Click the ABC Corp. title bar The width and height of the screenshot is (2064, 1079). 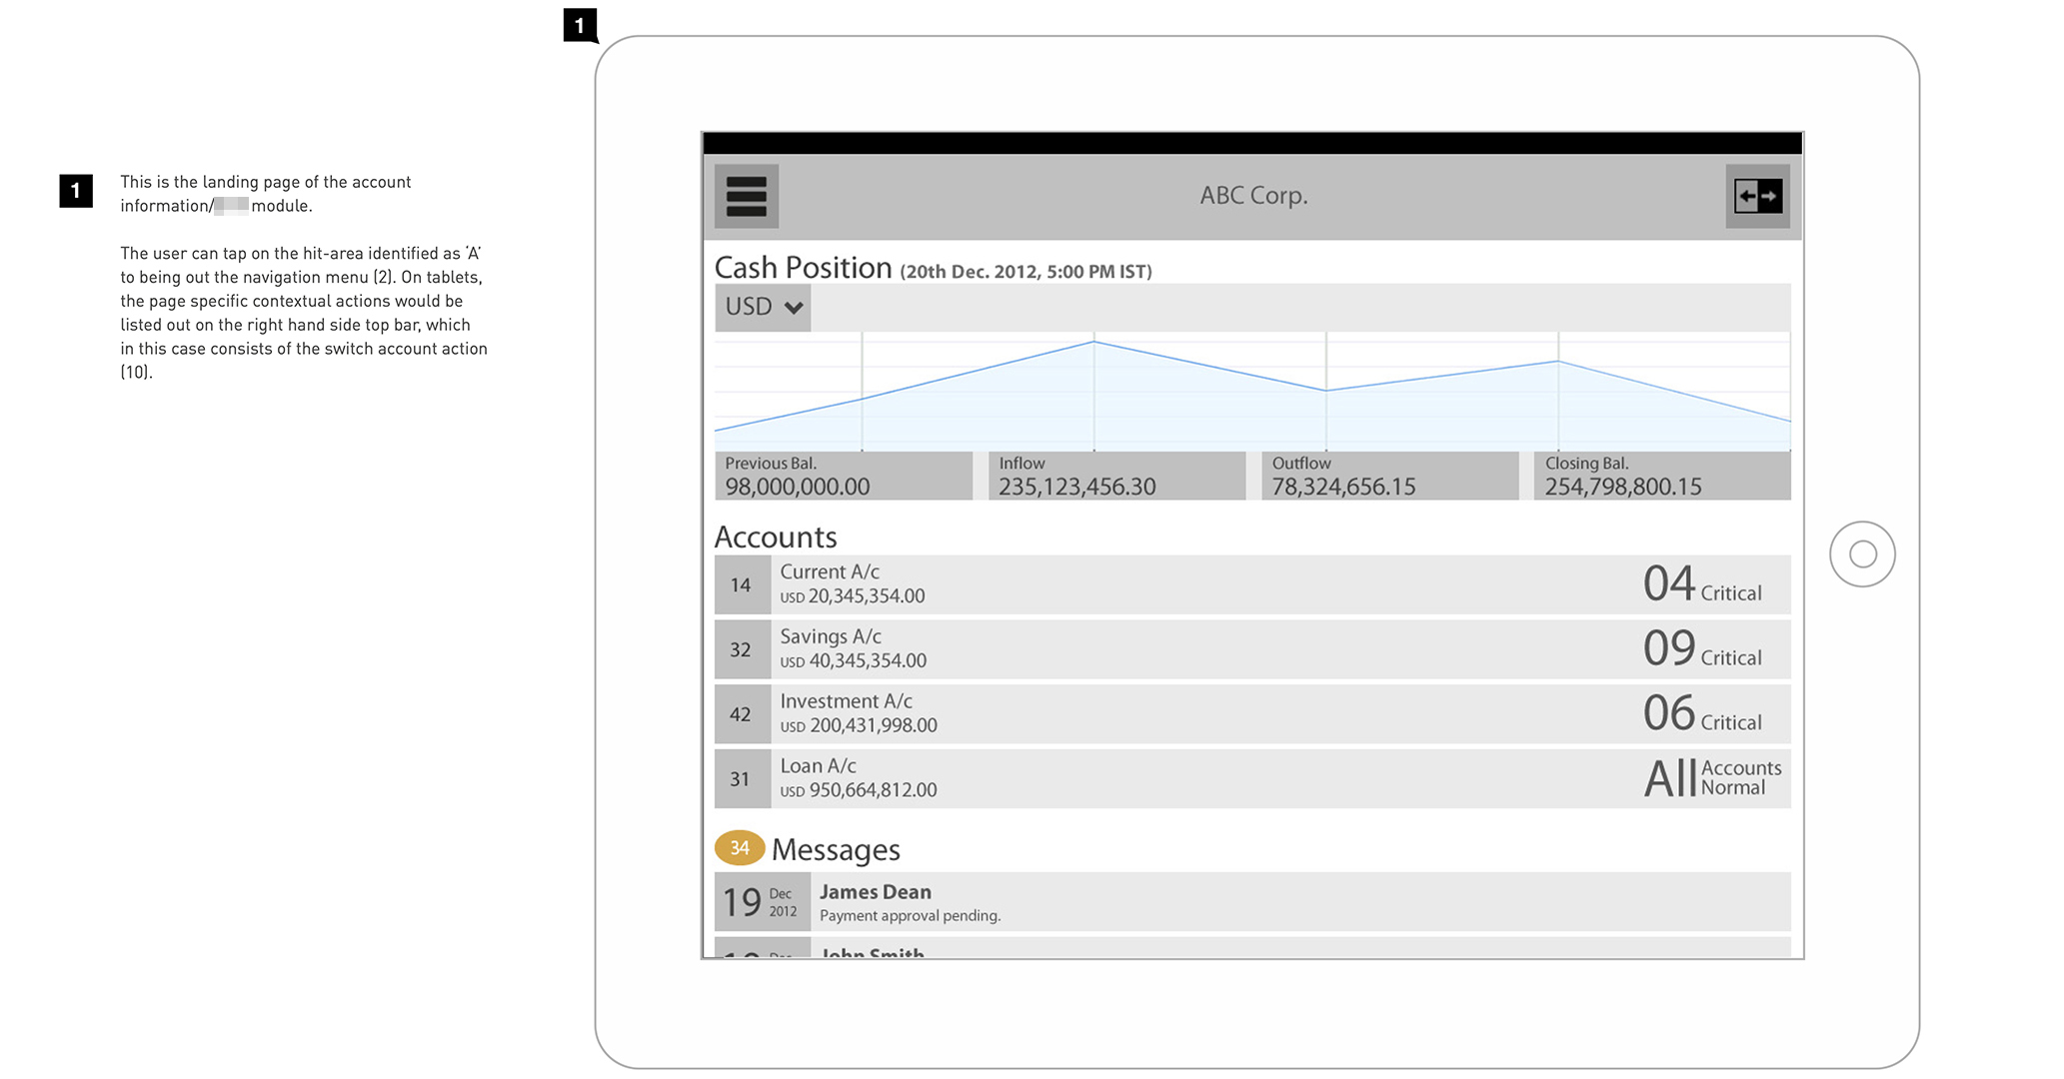1253,196
